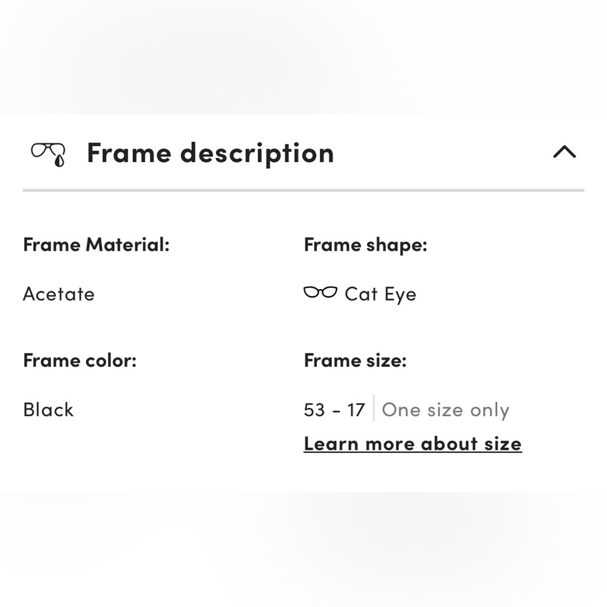Open the Learn more about size link

[412, 444]
